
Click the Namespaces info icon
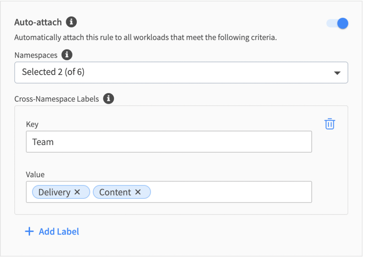click(x=67, y=55)
